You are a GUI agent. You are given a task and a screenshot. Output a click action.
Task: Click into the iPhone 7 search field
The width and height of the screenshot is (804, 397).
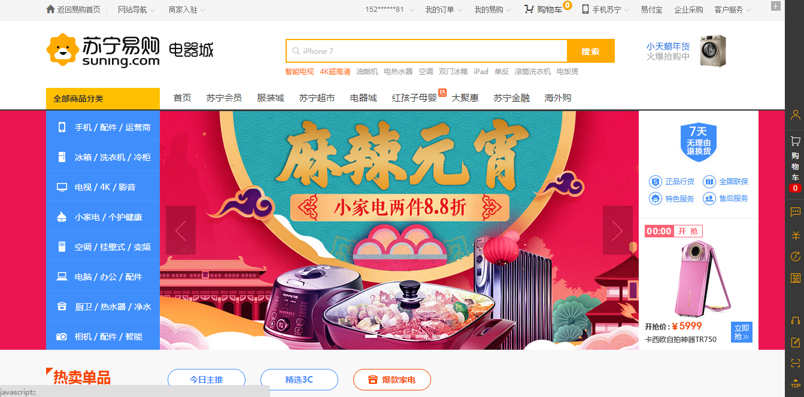[x=426, y=51]
